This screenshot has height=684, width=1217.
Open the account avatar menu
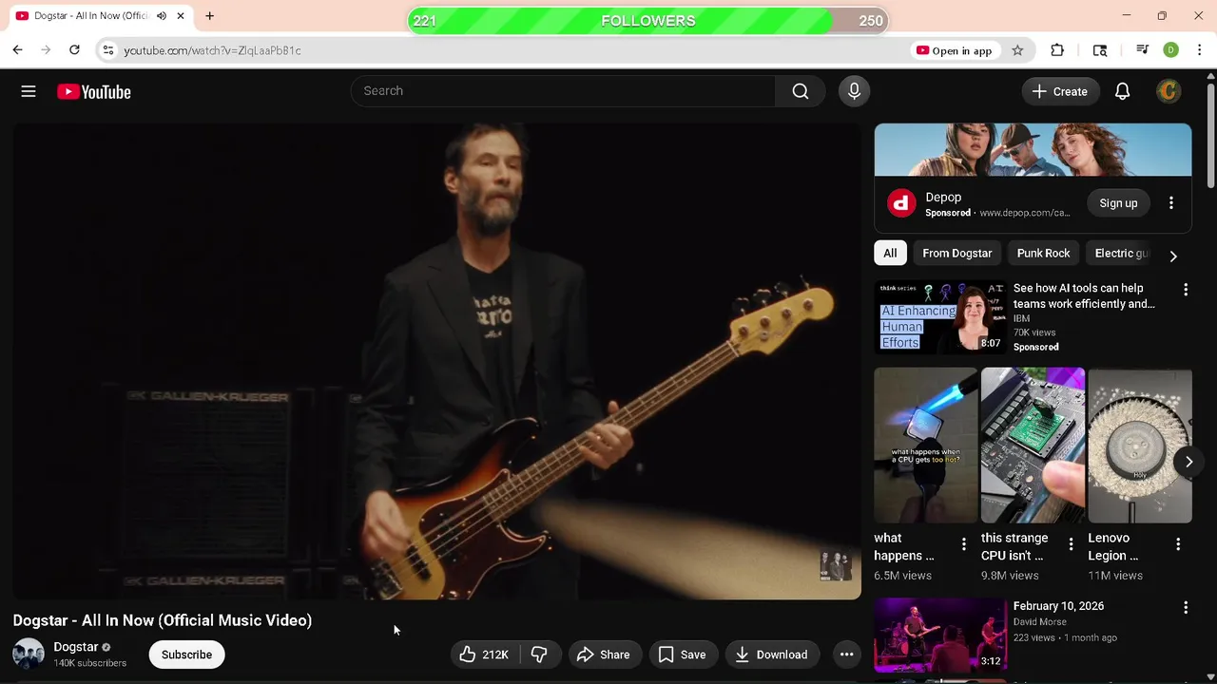point(1169,91)
